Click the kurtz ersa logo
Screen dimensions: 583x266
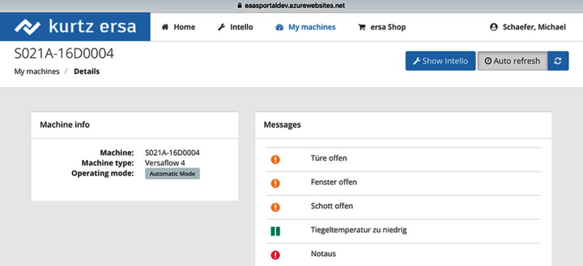pos(75,27)
